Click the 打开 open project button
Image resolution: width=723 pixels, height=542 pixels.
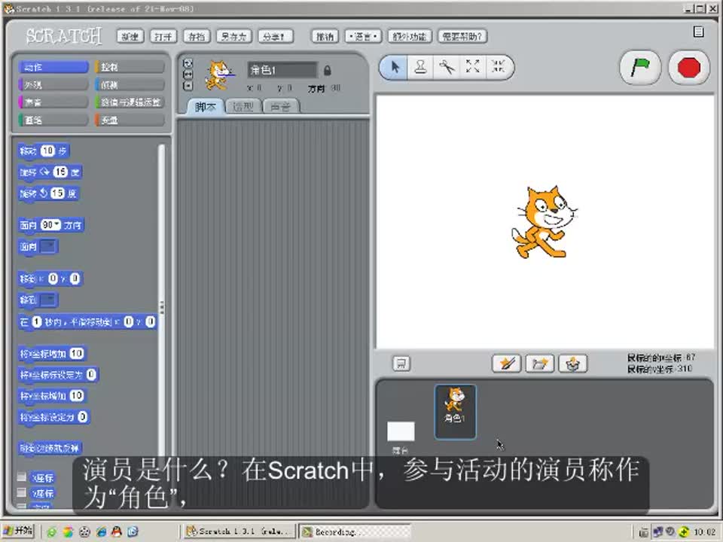pos(163,36)
